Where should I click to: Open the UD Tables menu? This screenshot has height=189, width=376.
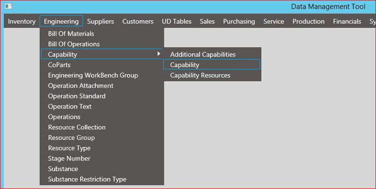pos(177,21)
